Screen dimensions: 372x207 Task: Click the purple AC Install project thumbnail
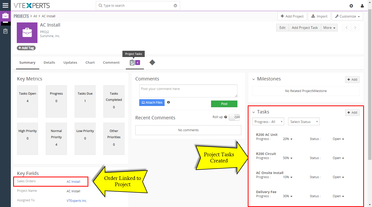(x=27, y=33)
